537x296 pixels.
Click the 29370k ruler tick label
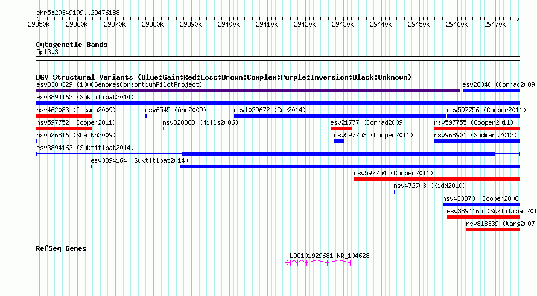[115, 24]
